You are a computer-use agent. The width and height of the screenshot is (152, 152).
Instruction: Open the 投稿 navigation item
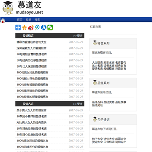tap(28, 20)
